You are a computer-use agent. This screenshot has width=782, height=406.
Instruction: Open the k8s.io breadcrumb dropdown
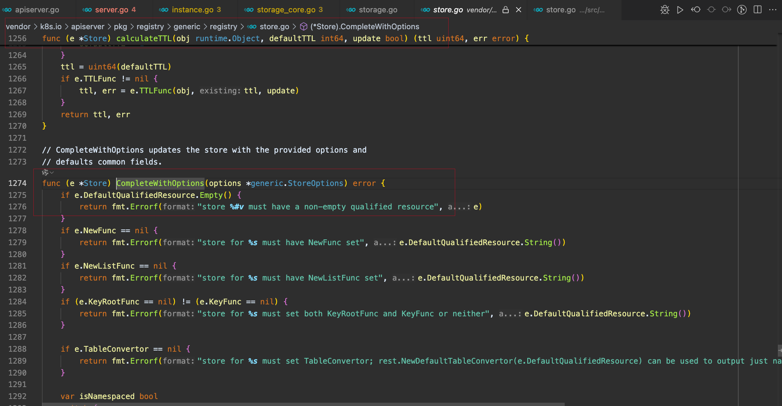tap(51, 26)
